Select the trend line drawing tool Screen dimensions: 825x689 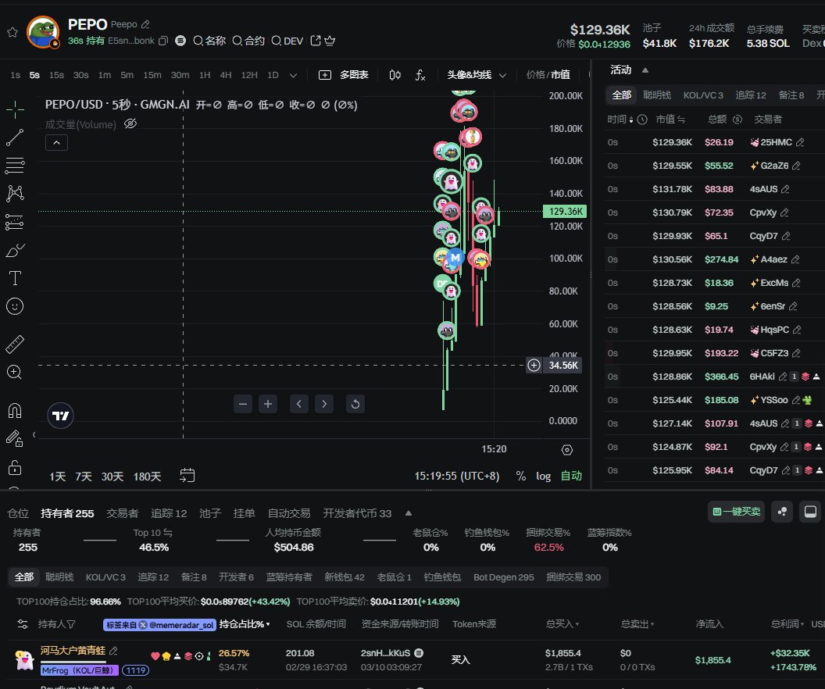coord(15,137)
